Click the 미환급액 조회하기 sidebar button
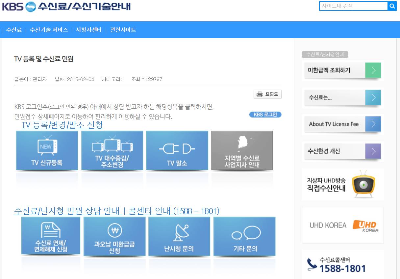The height and width of the screenshot is (279, 400). tap(342, 70)
